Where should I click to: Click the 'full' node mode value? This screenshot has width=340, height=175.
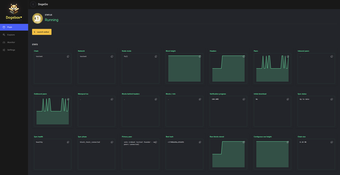[126, 56]
